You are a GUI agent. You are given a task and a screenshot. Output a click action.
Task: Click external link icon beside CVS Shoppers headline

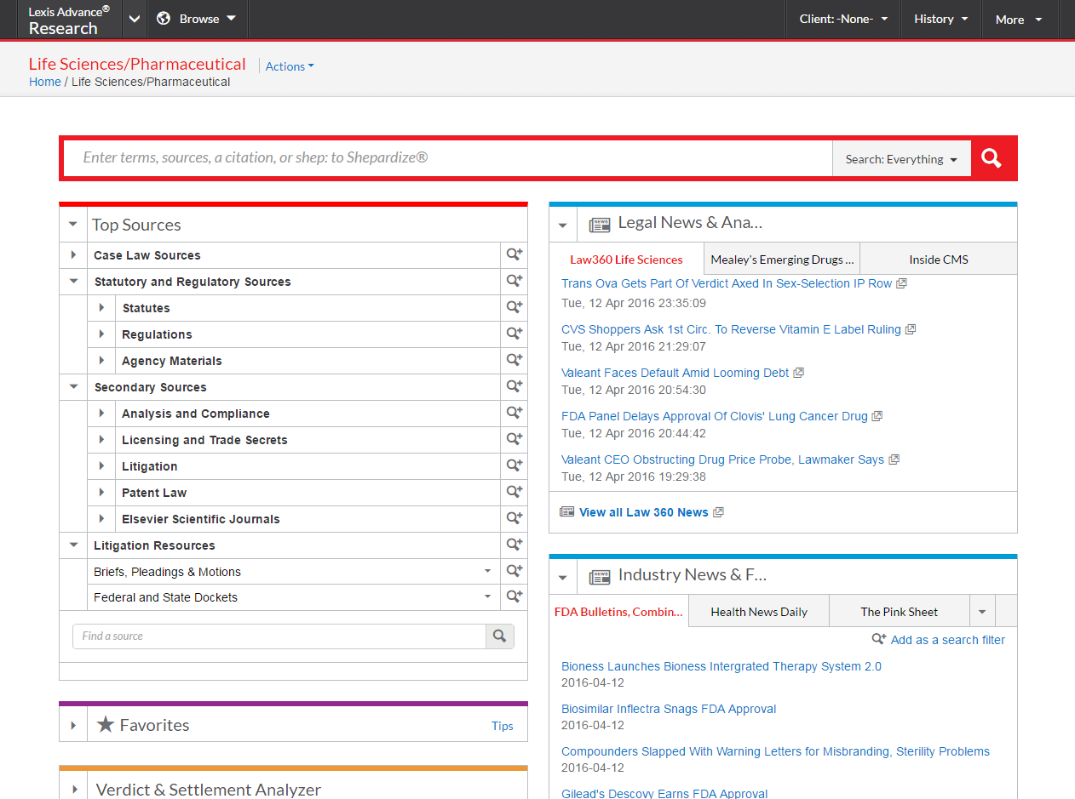910,329
